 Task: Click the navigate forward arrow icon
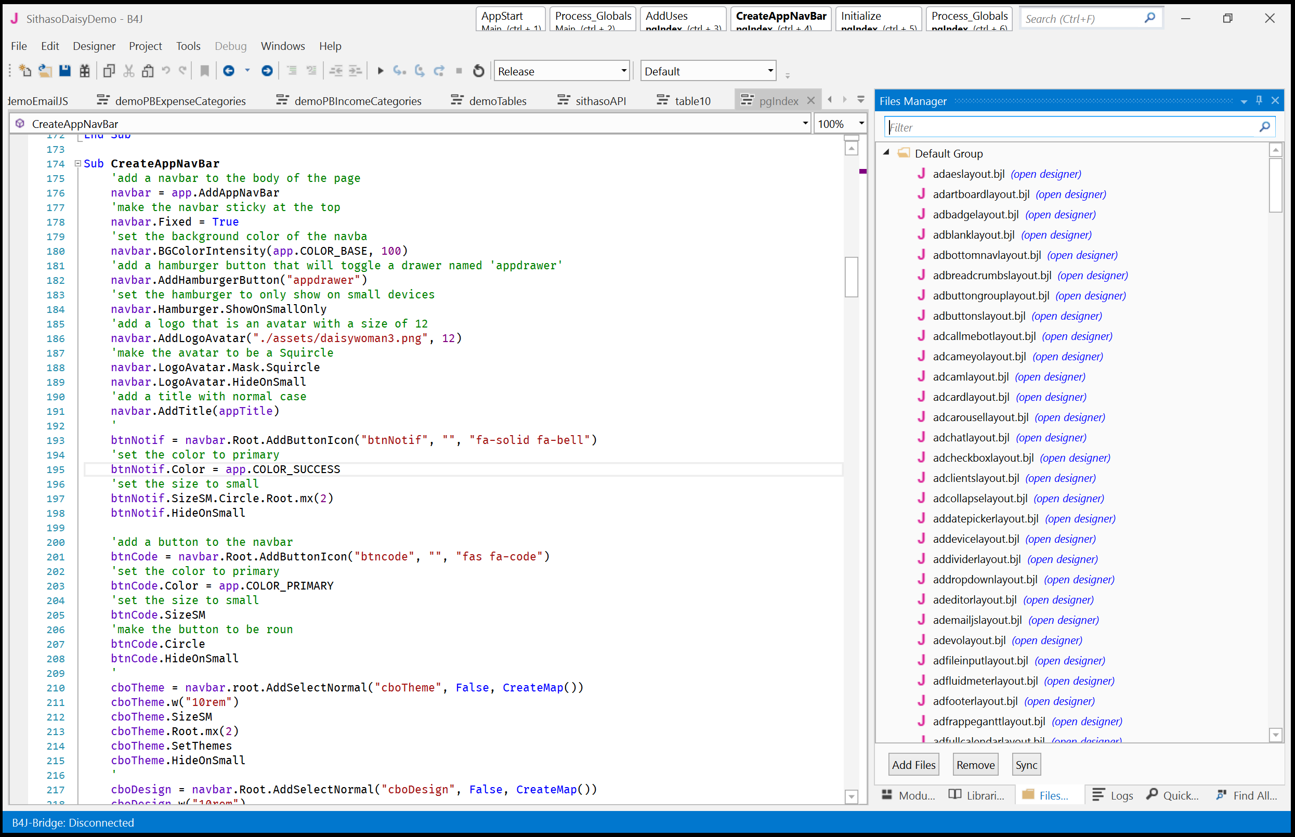[267, 71]
